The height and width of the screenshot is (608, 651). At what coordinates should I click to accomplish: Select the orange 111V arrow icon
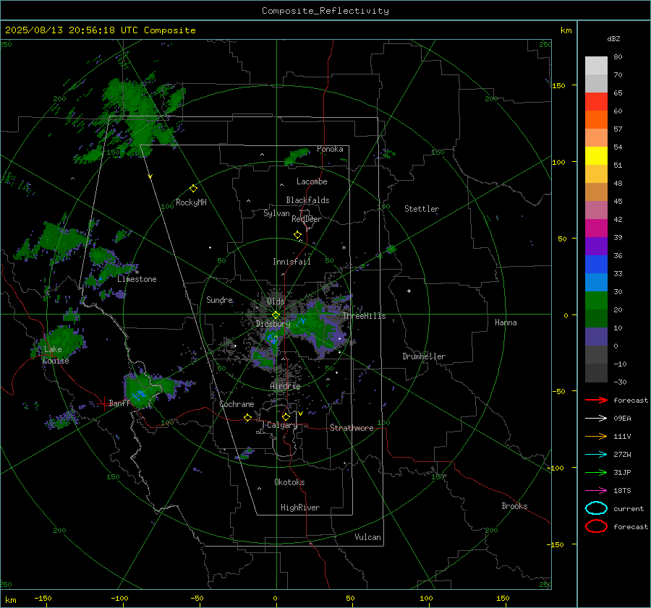(596, 436)
